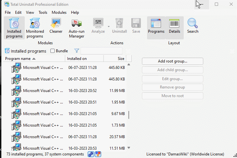This screenshot has width=237, height=158.
Task: Click the program list scrollbar thumb
Action: (129, 115)
